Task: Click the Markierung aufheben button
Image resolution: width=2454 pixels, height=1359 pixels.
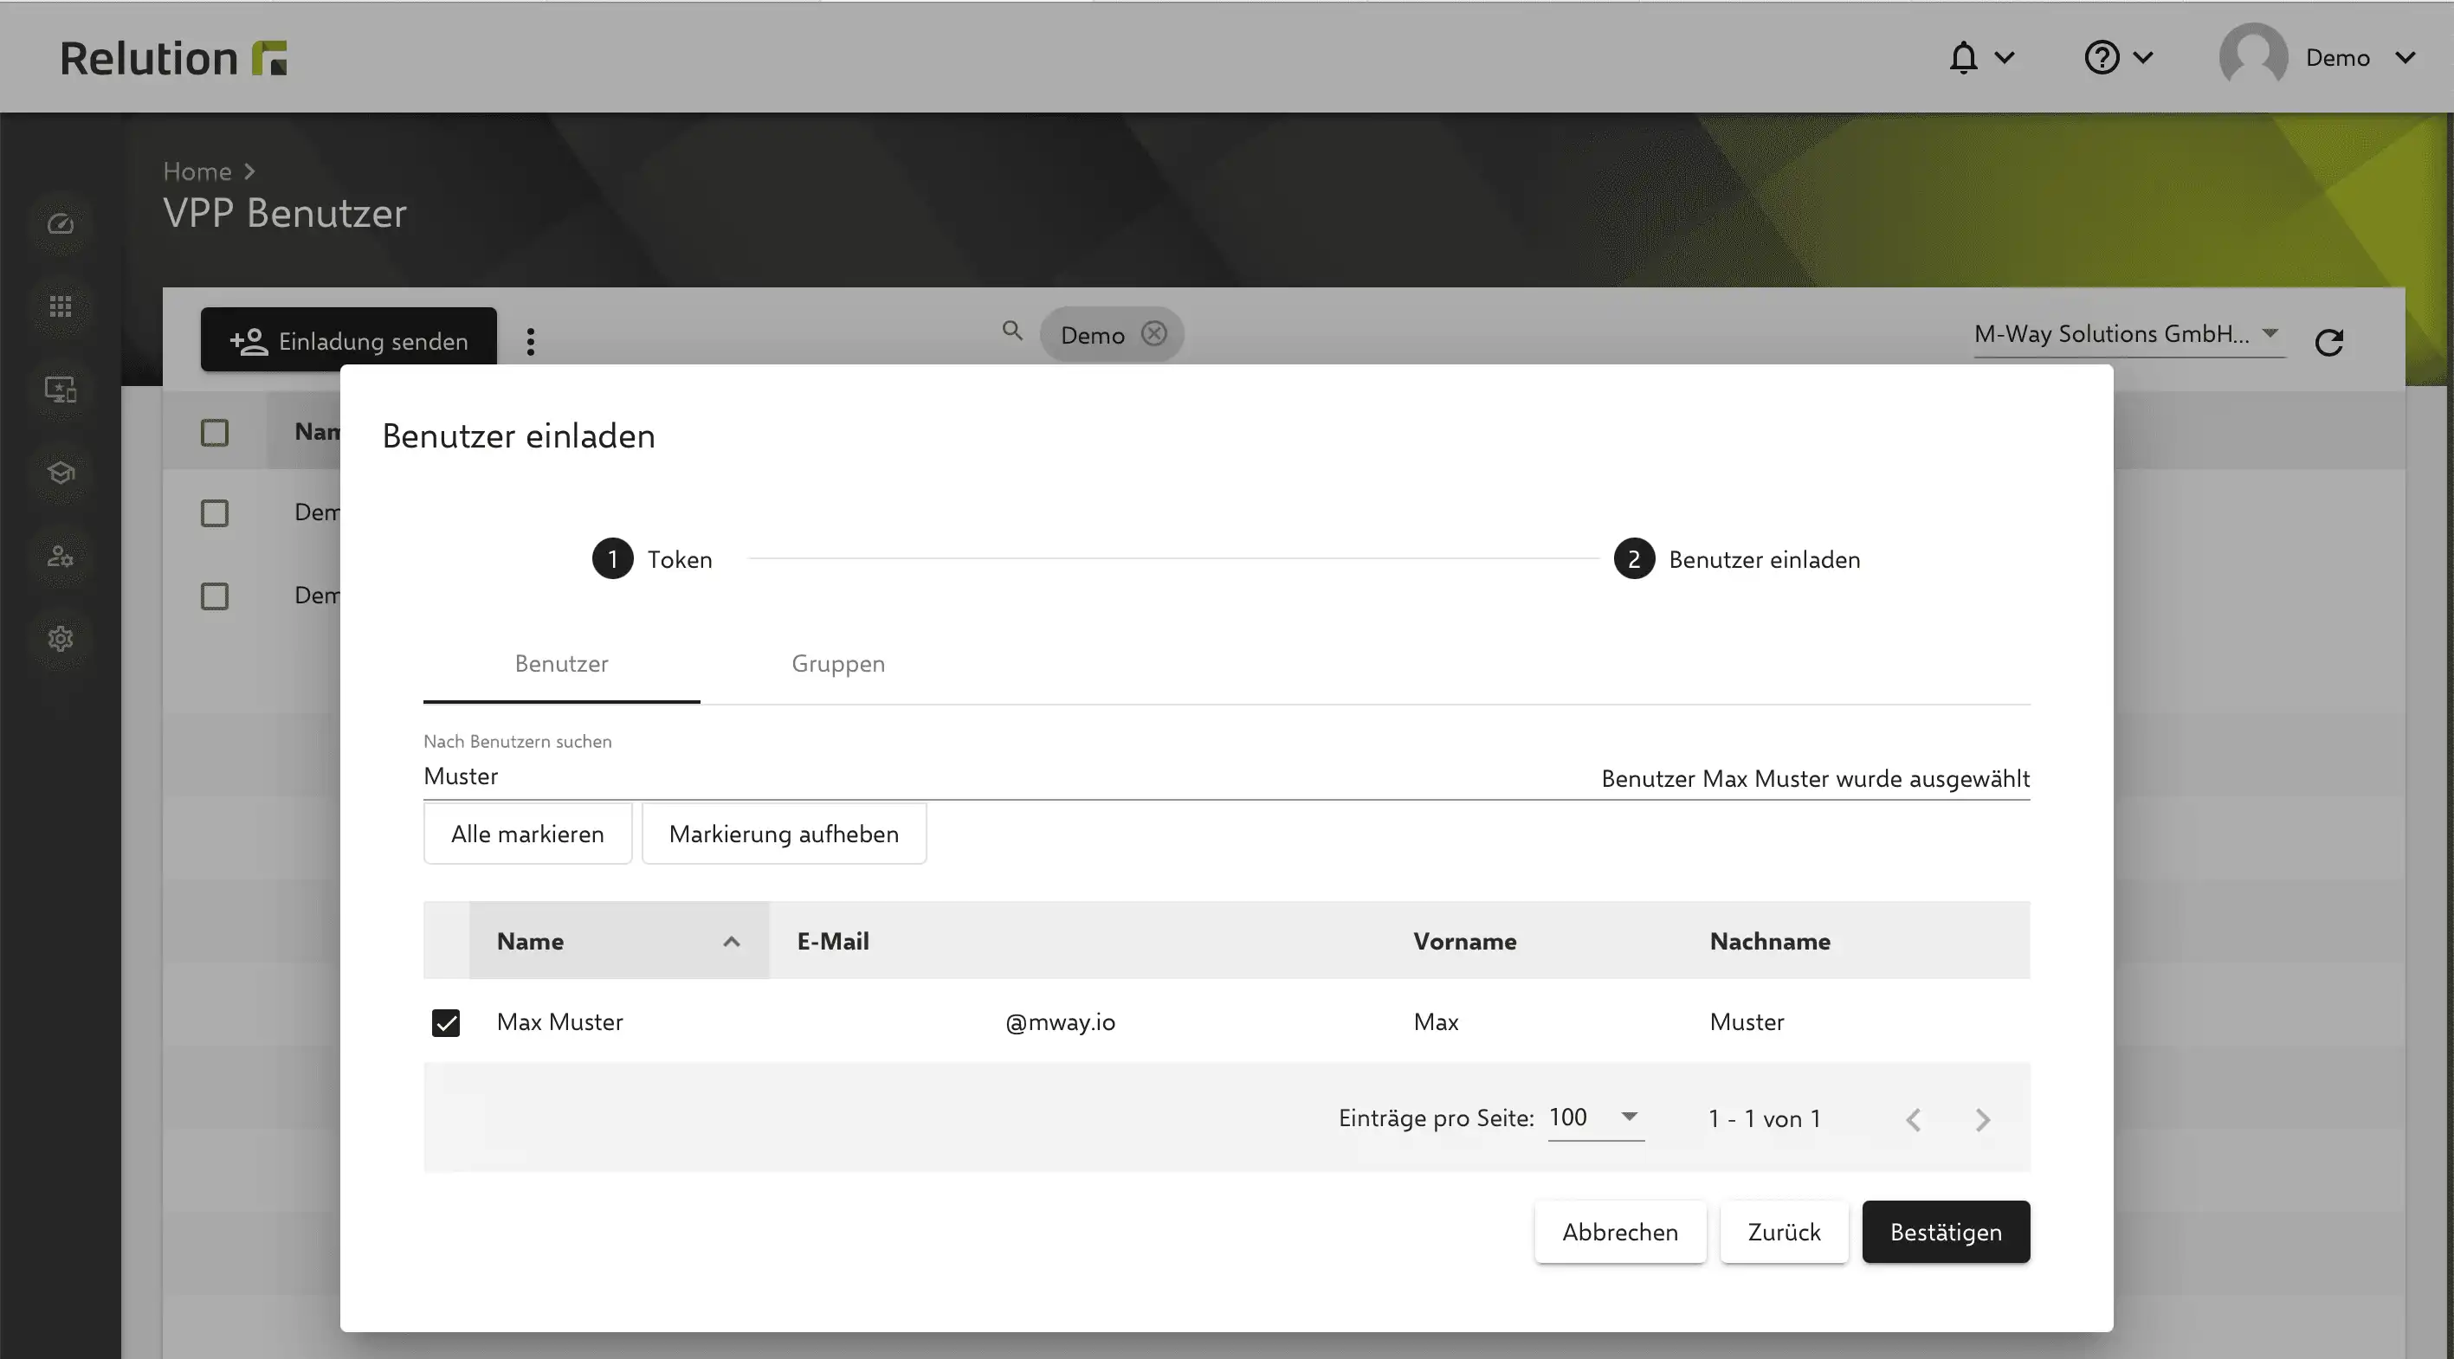Action: (x=783, y=834)
